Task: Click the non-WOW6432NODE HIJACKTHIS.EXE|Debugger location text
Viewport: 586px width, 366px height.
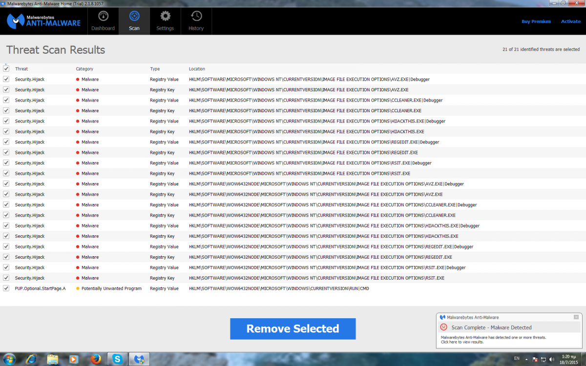Action: 317,121
